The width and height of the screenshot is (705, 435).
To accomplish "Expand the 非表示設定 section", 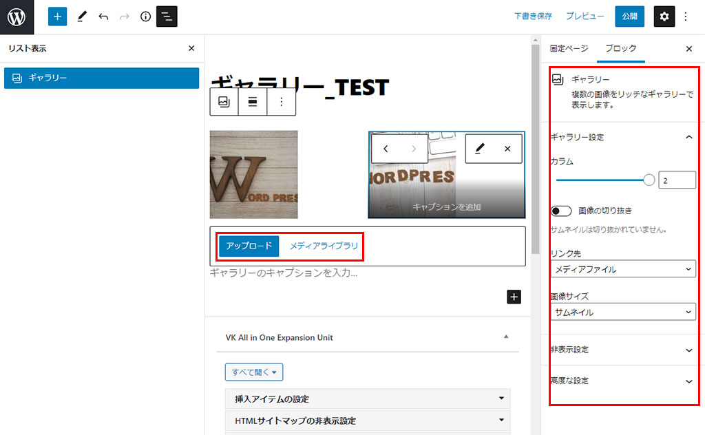I will coord(623,350).
